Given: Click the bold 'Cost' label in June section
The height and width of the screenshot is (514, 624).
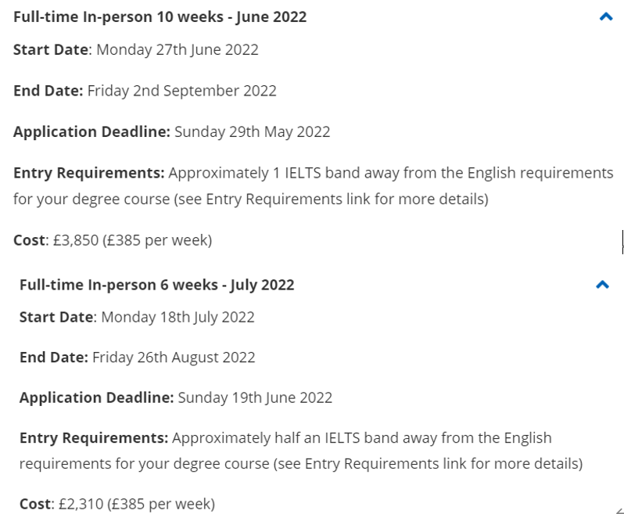Looking at the screenshot, I should tap(29, 240).
